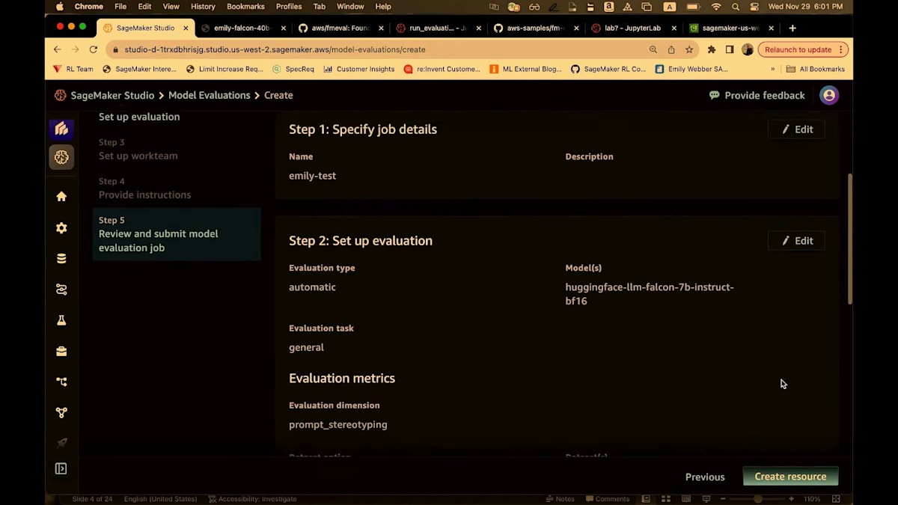The height and width of the screenshot is (505, 898).
Task: Edit Step 1 job details
Action: pos(796,129)
